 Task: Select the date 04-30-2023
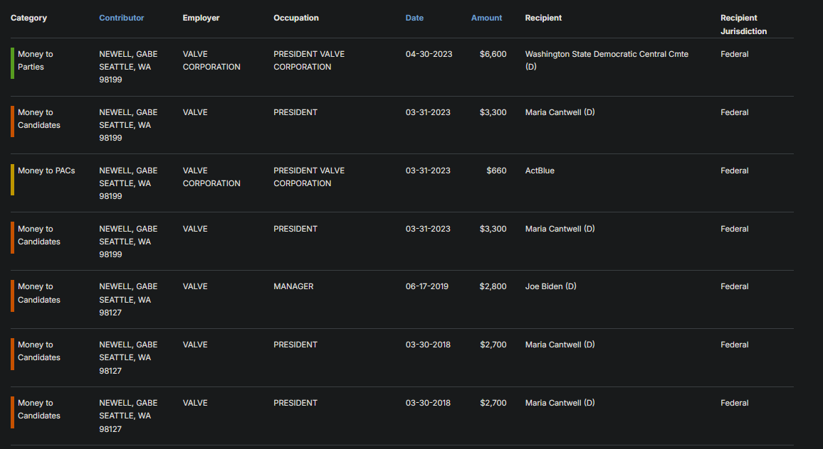429,54
